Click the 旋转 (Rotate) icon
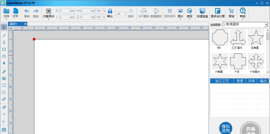This screenshot has height=134, width=270. (x=131, y=11)
